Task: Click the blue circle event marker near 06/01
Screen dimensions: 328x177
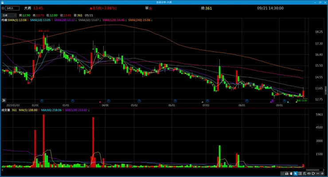Action: (x=175, y=101)
